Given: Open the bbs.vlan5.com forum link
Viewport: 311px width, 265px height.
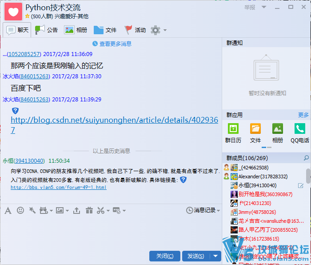Looking at the screenshot, I should 59,187.
